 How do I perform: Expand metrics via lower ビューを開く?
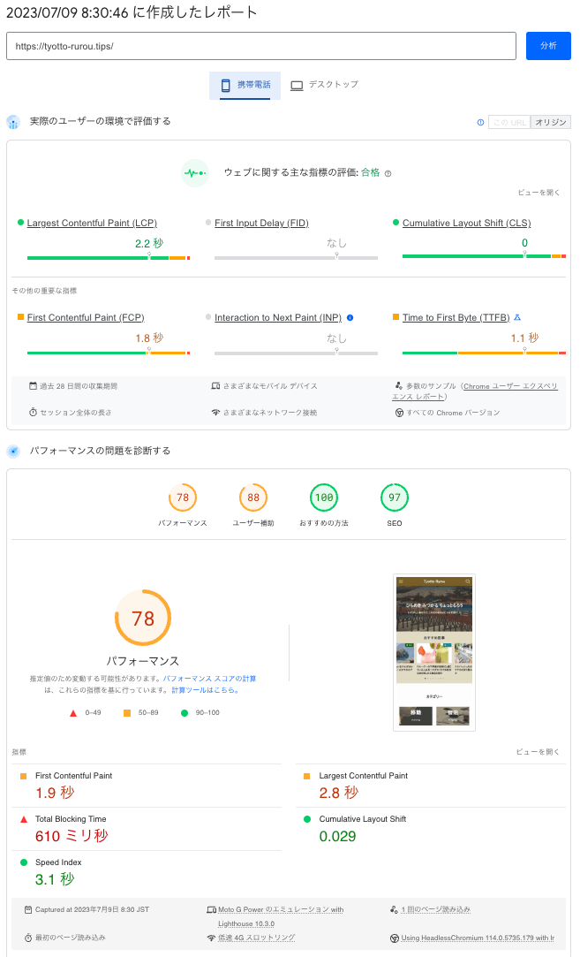click(538, 752)
